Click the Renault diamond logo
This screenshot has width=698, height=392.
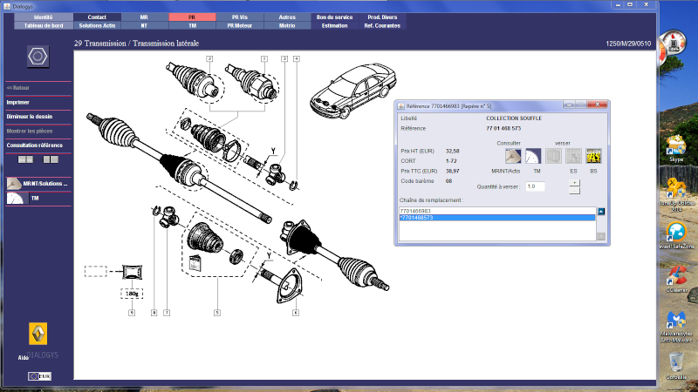tap(38, 334)
